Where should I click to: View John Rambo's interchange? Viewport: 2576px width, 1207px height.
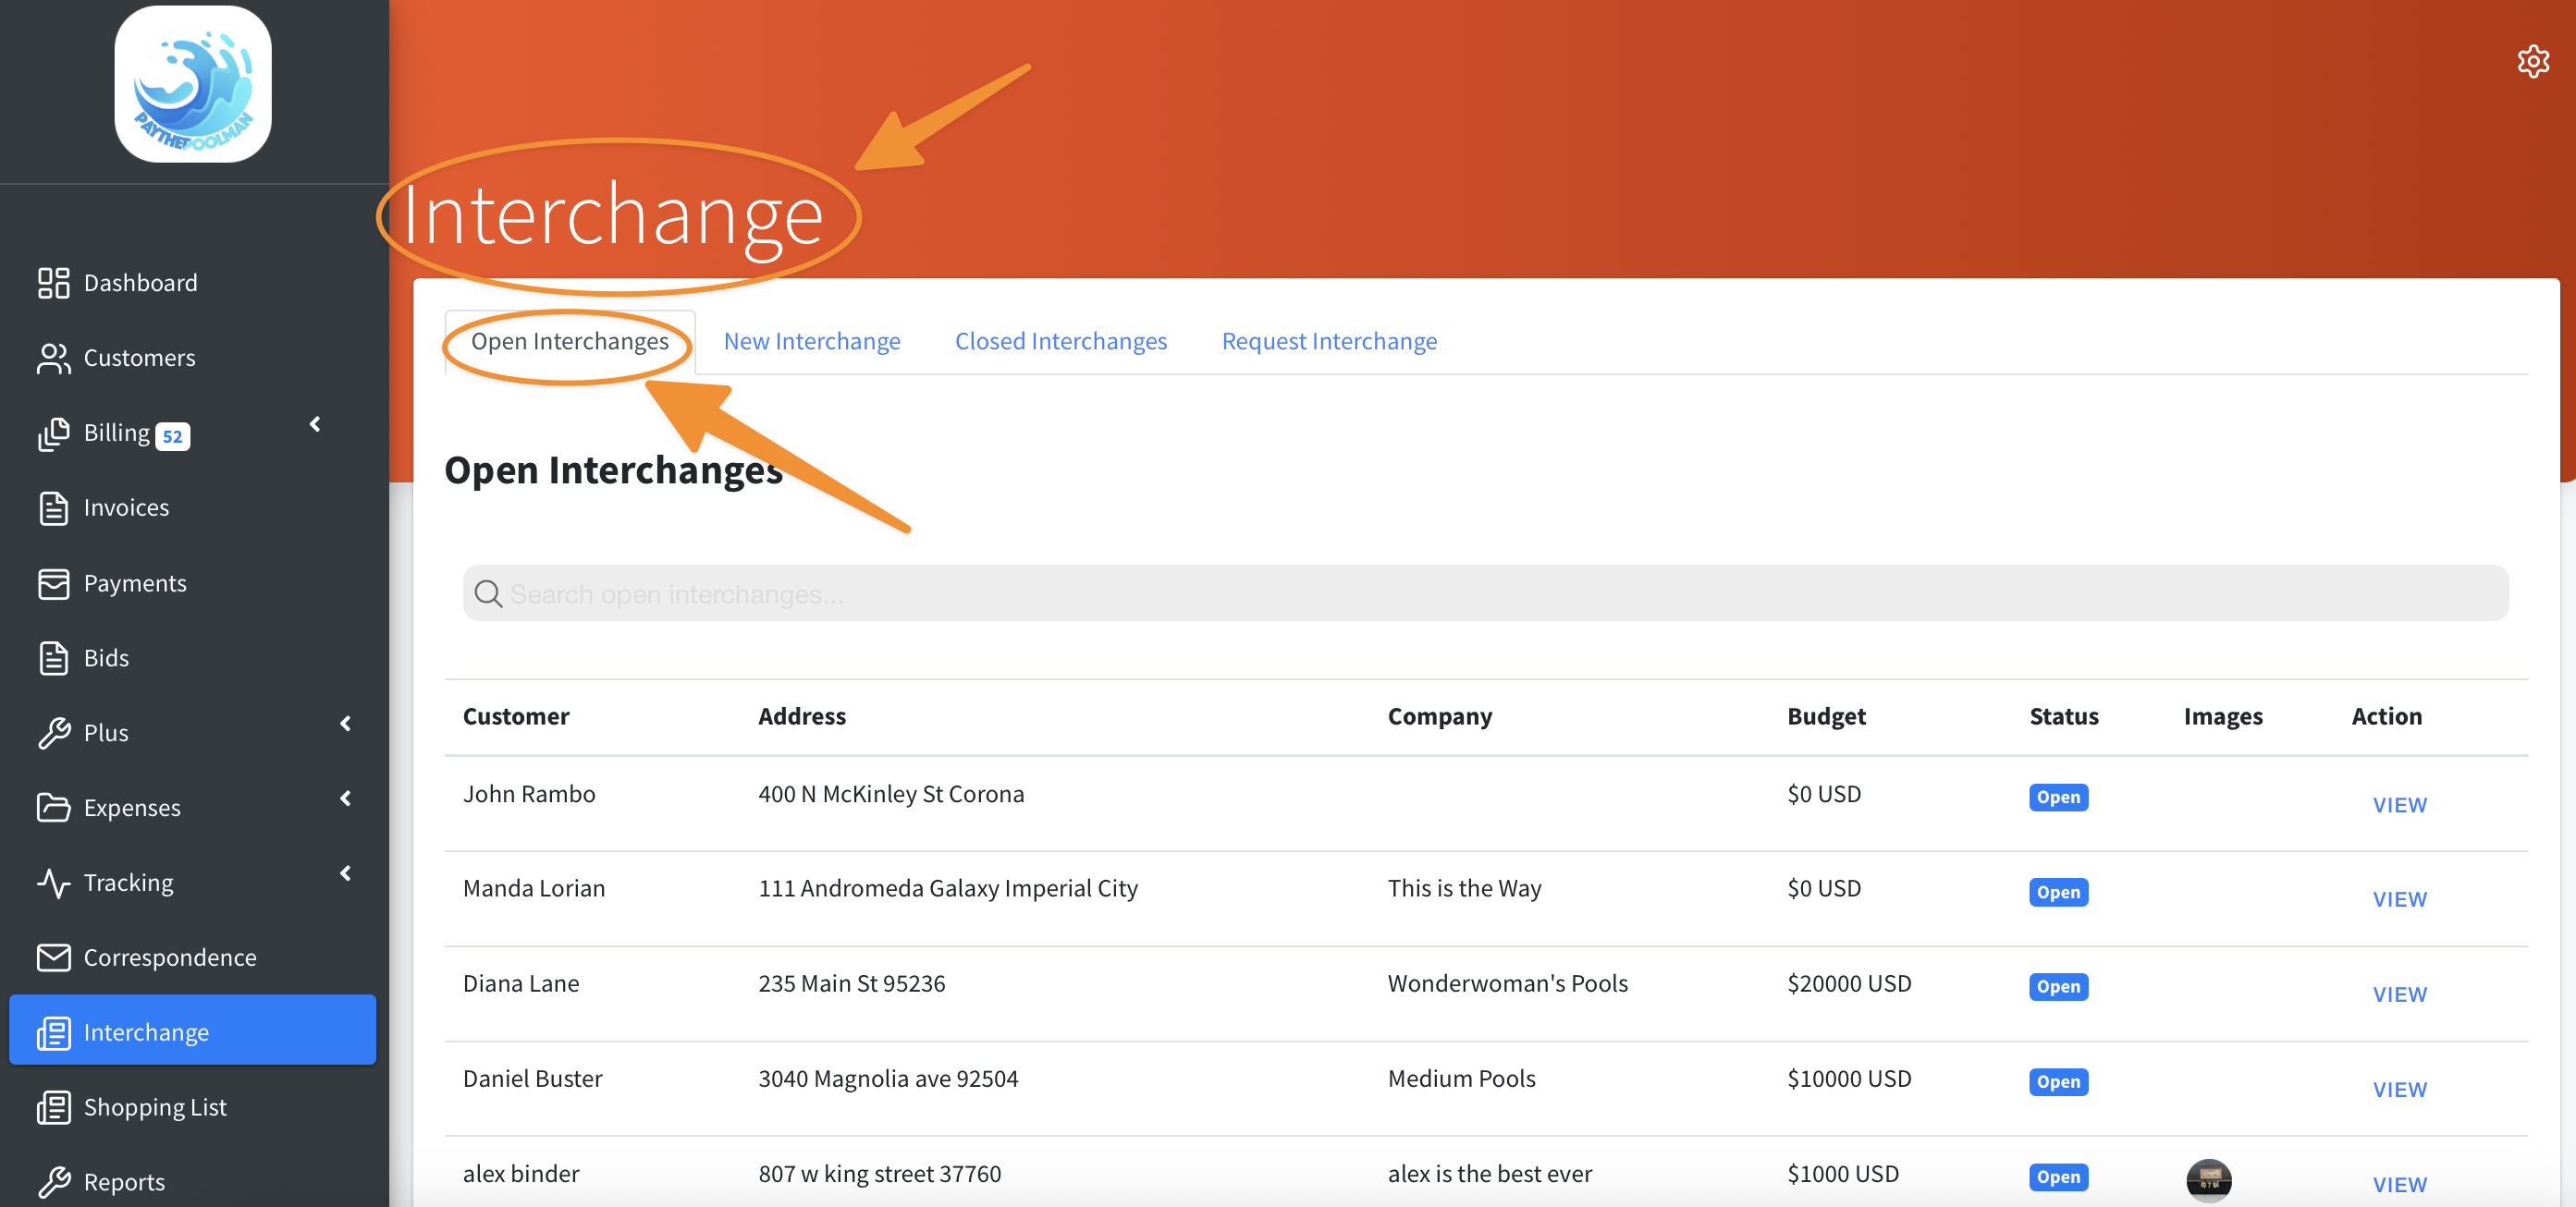pyautogui.click(x=2398, y=804)
